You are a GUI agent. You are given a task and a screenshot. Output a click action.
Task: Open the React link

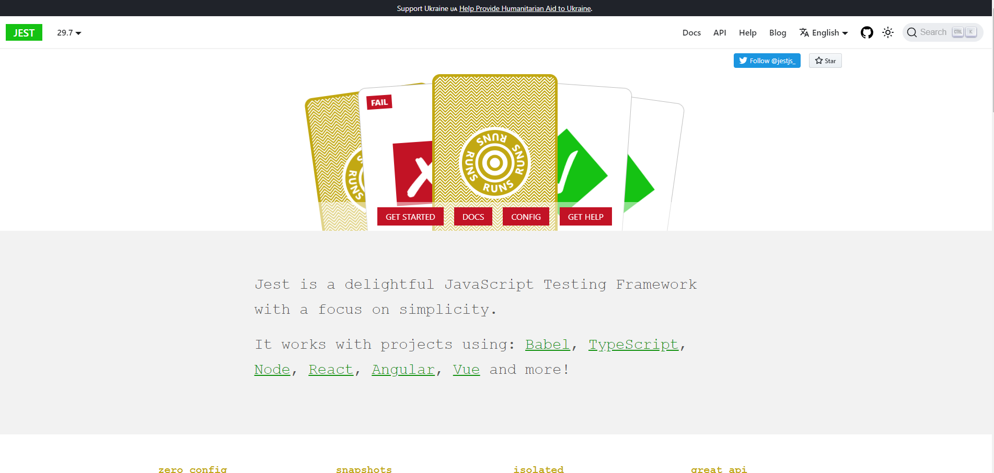point(331,370)
